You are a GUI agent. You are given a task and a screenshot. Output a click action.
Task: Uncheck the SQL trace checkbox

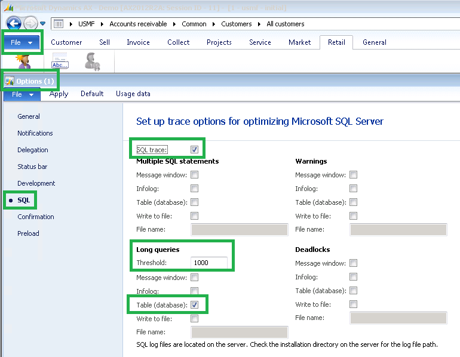[x=194, y=149]
